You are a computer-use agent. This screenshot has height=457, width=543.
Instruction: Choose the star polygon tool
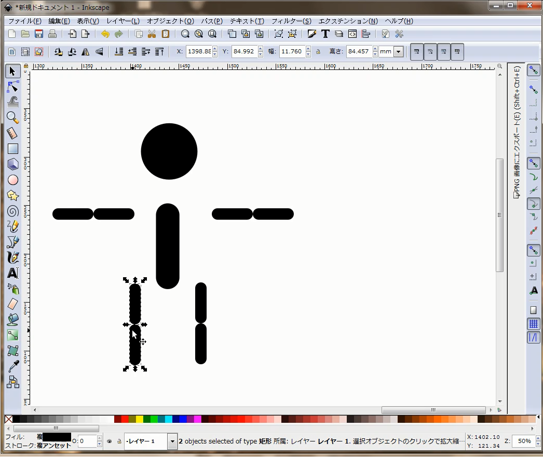[x=13, y=196]
